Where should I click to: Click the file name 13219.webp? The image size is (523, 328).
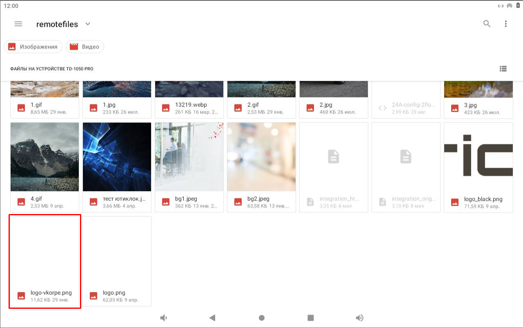coord(191,105)
